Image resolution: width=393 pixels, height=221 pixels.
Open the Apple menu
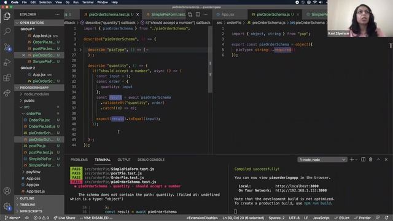(6, 2)
